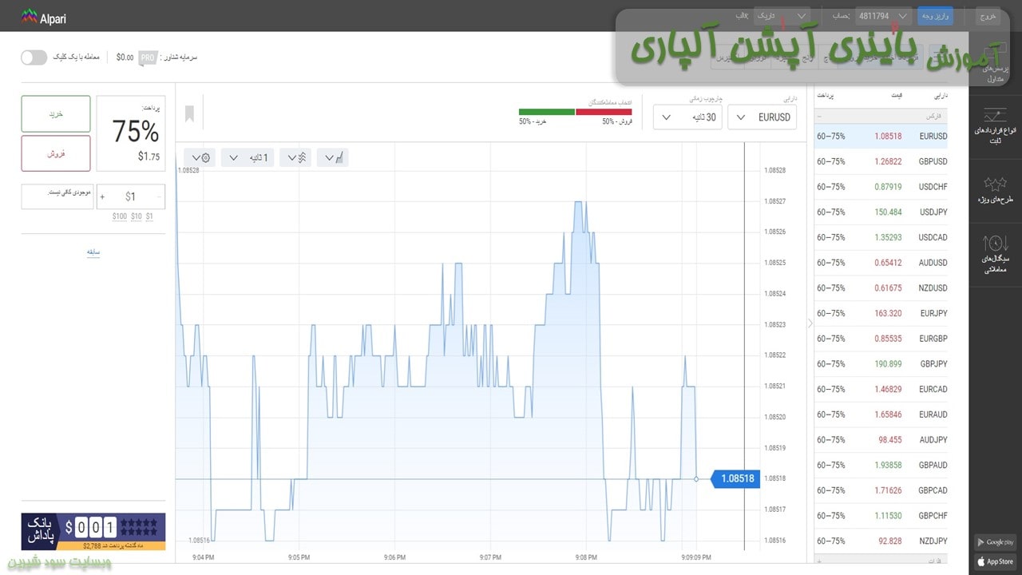Image resolution: width=1022 pixels, height=575 pixels.
Task: Click the logout (خروج) button
Action: point(988,16)
